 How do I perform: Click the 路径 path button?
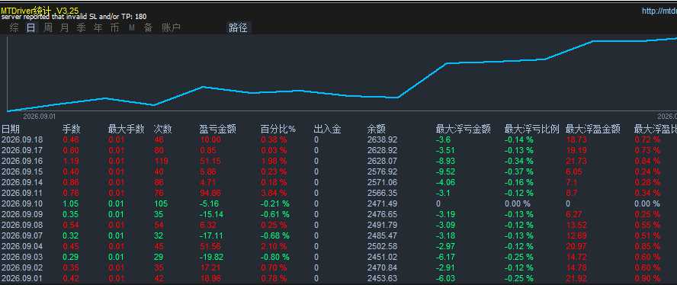click(x=238, y=28)
